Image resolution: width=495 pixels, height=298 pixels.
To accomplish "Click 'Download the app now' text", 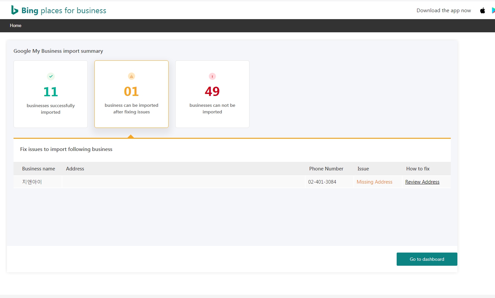I will 444,11.
